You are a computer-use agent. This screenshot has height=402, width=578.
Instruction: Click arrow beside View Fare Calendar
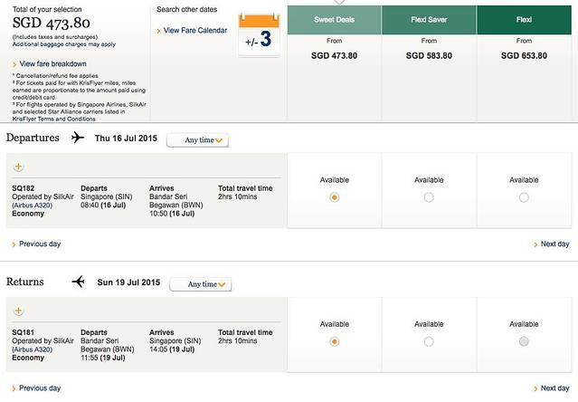pos(158,31)
